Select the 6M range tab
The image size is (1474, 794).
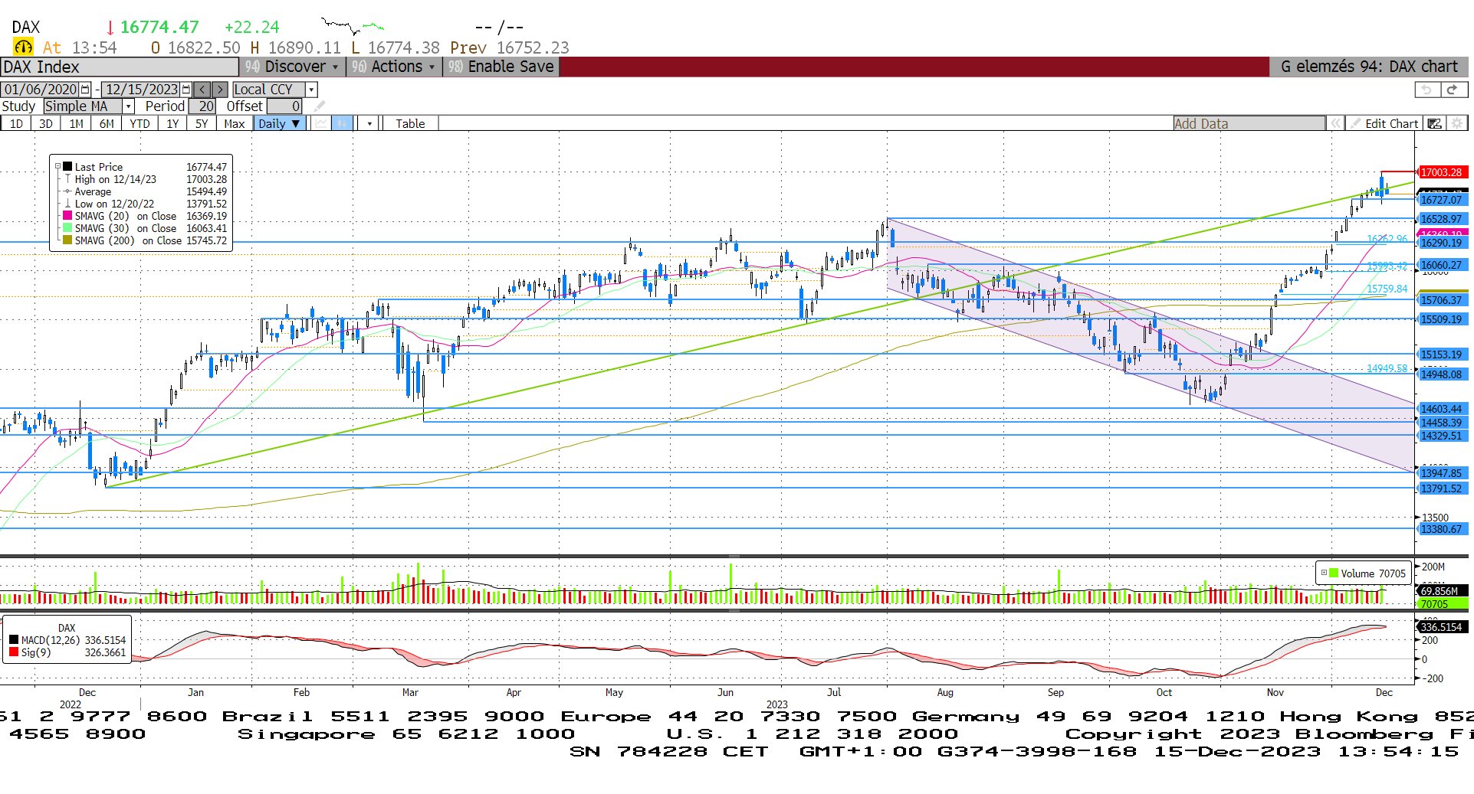[x=107, y=123]
